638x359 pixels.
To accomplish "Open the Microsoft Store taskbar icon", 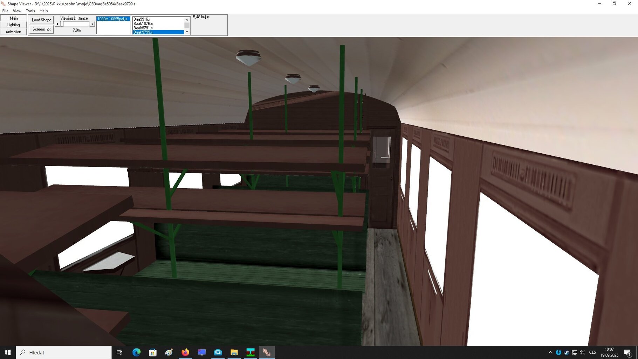I will click(152, 352).
